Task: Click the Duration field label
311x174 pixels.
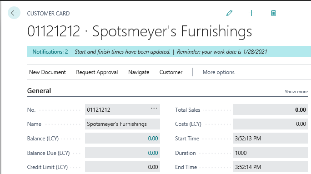Action: tap(185, 153)
